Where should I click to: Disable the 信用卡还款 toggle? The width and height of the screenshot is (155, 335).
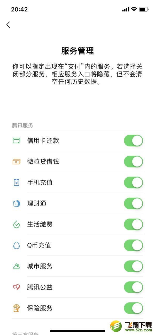click(133, 141)
